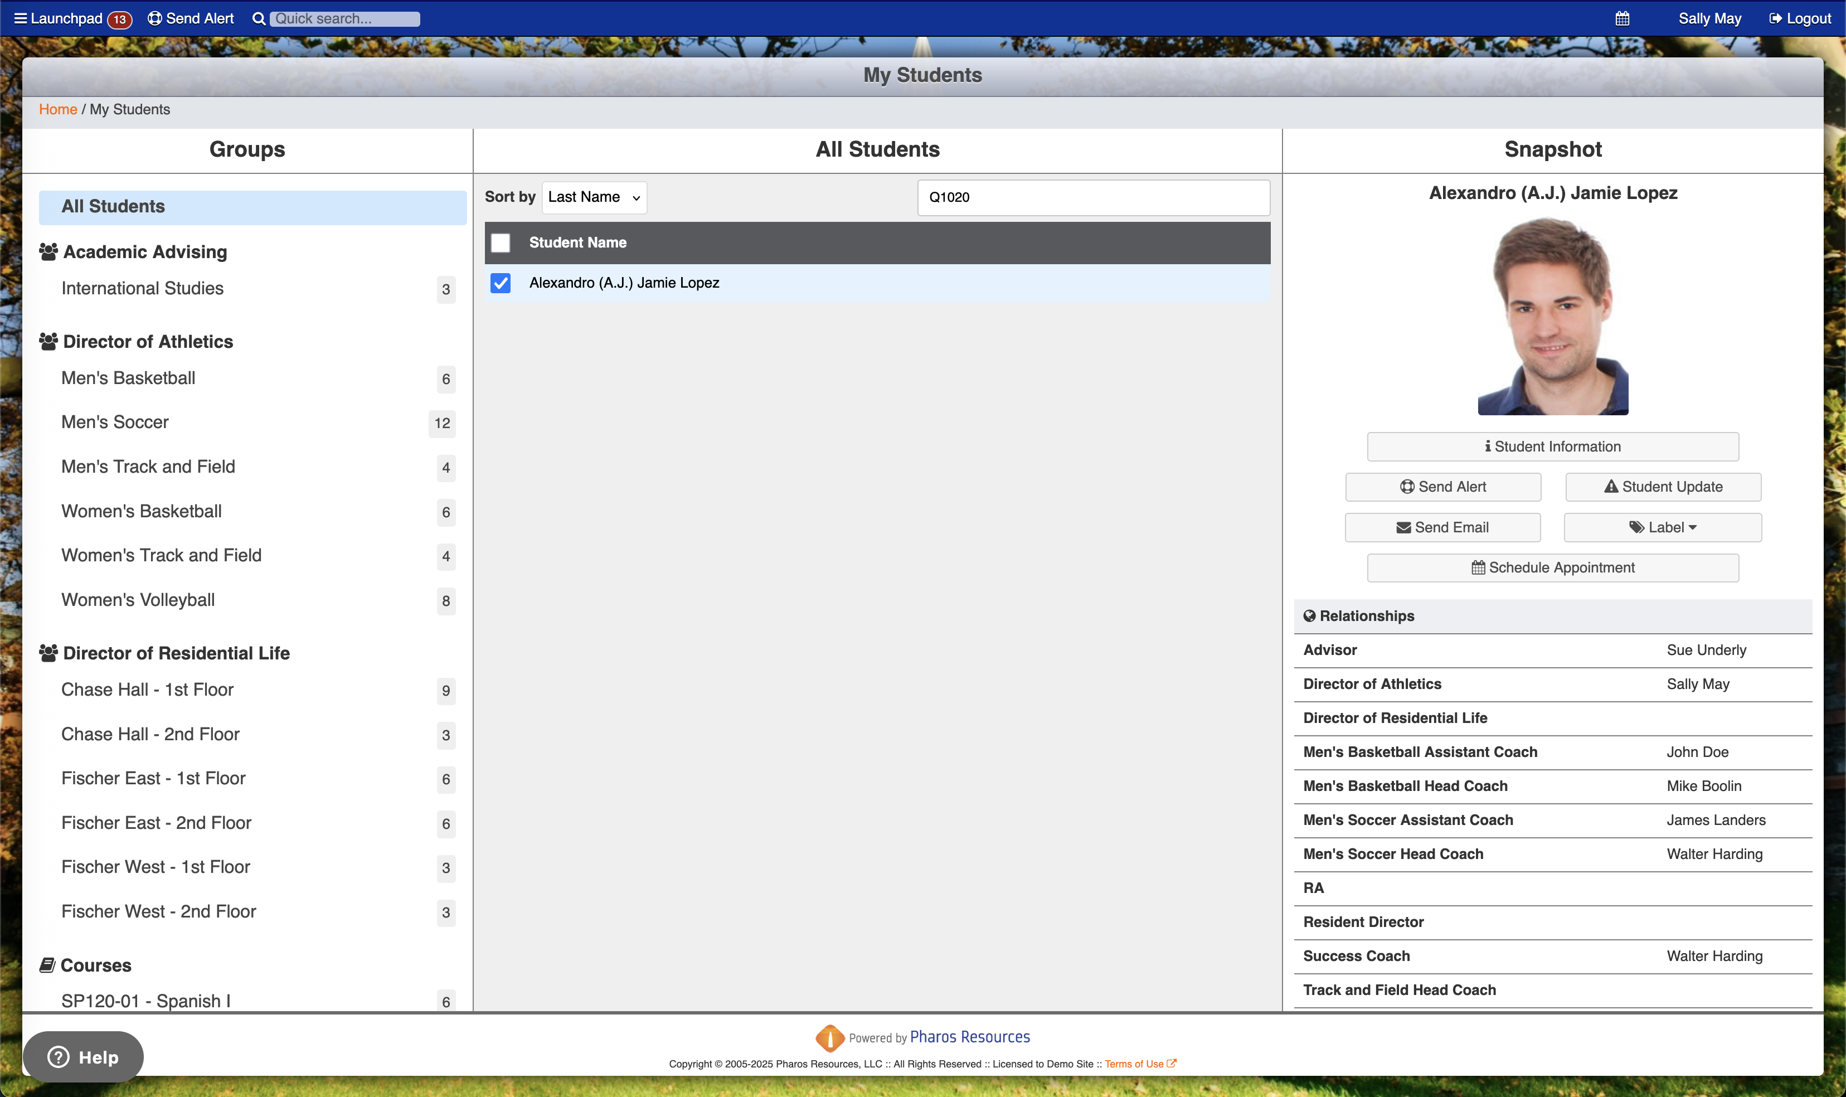
Task: Click the Logout arrow icon
Action: click(x=1775, y=18)
